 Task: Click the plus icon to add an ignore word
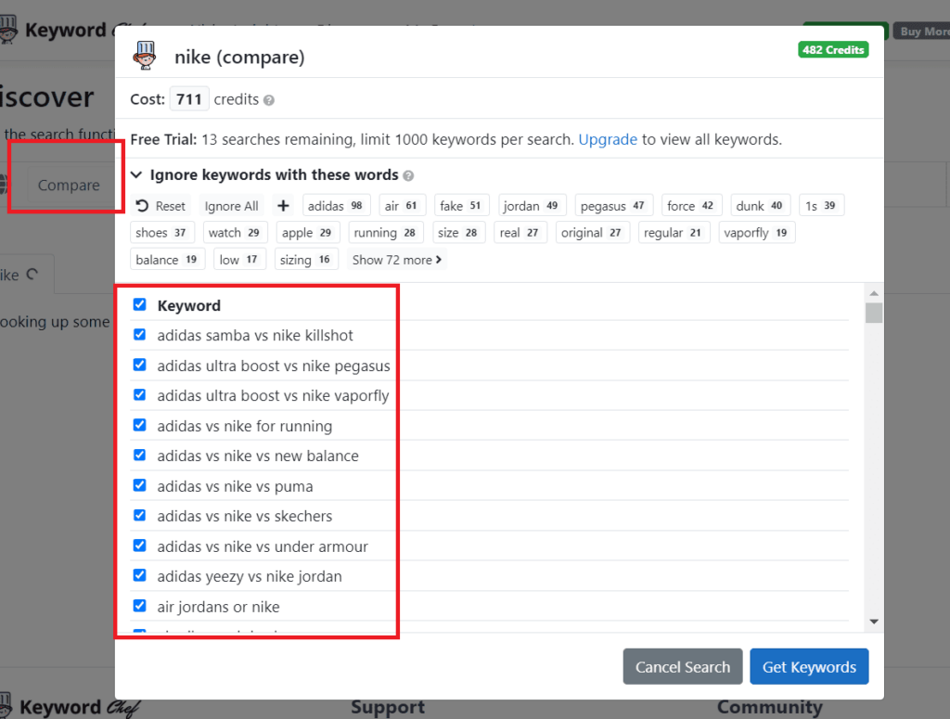pos(283,205)
